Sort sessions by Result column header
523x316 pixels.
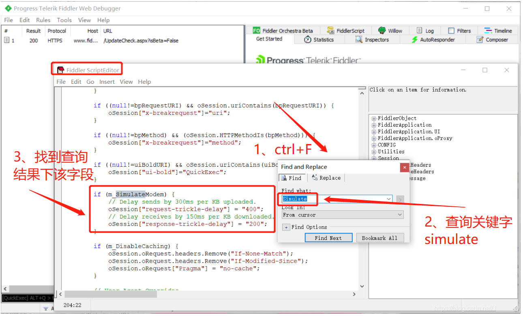pyautogui.click(x=33, y=31)
